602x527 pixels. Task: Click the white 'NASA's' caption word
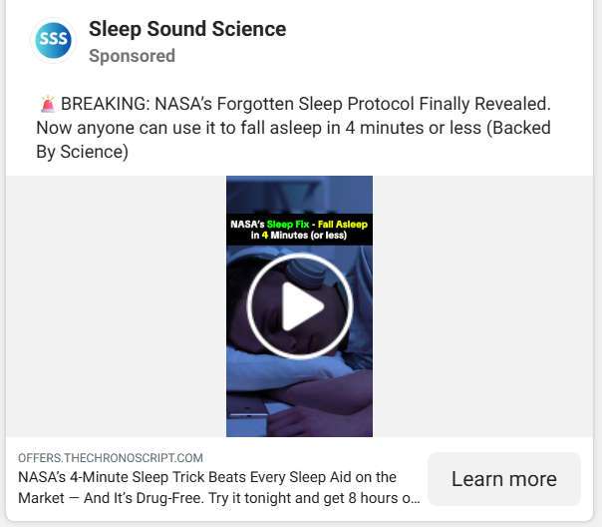(x=247, y=225)
